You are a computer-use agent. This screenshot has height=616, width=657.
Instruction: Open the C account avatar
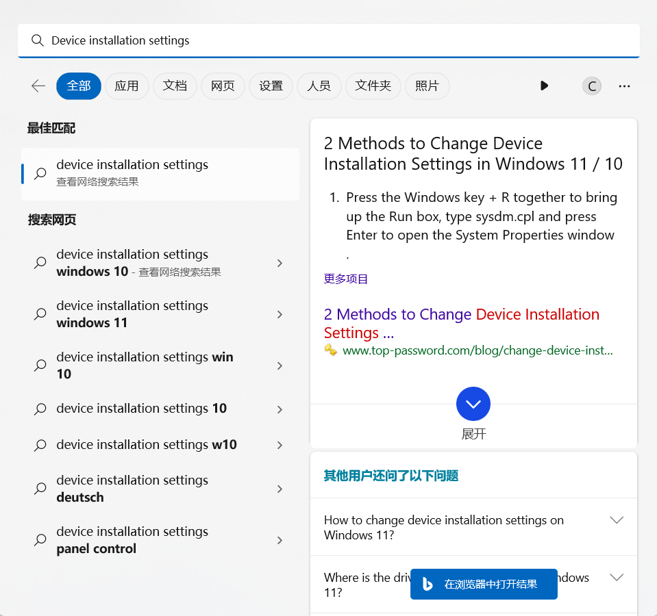(592, 86)
